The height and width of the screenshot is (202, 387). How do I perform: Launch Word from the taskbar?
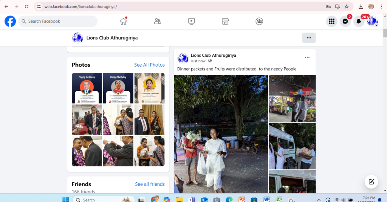point(266,199)
